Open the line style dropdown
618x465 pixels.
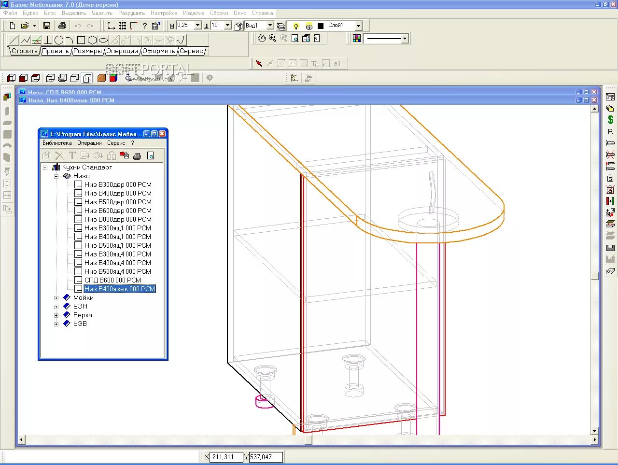click(405, 38)
